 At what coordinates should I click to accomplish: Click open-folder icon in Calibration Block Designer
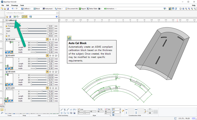click(x=7, y=17)
